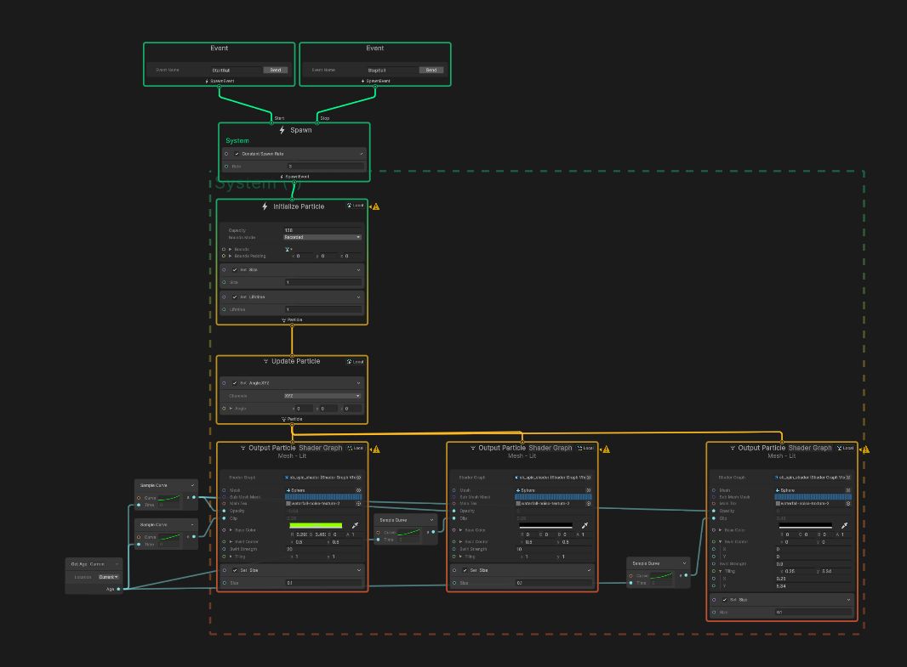Disable the Constant Spawn Rate block
The image size is (907, 667).
coord(237,154)
